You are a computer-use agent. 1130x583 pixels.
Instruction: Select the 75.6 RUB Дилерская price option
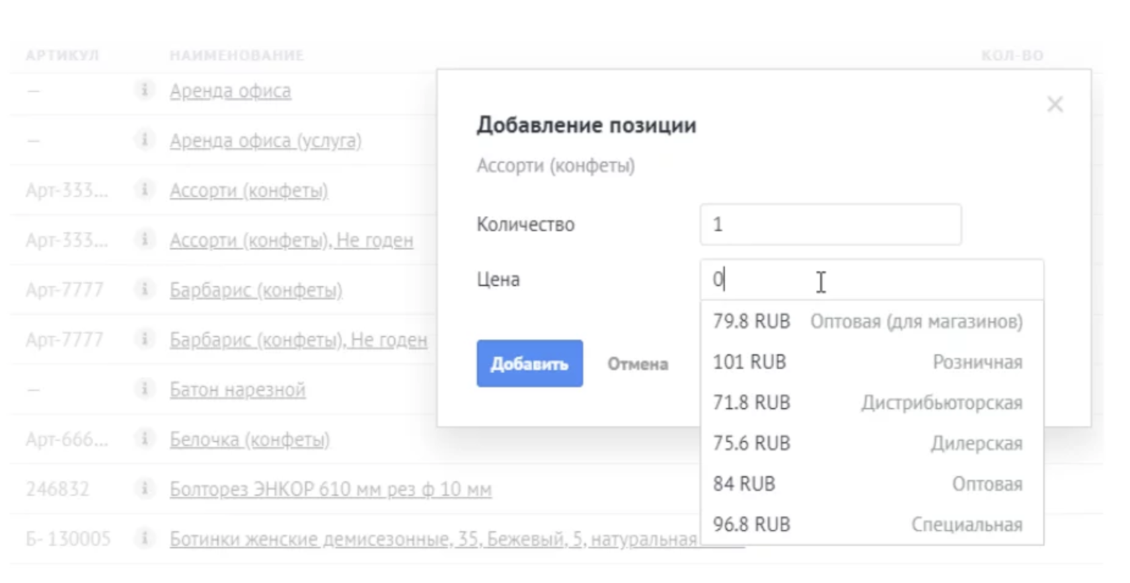point(868,443)
